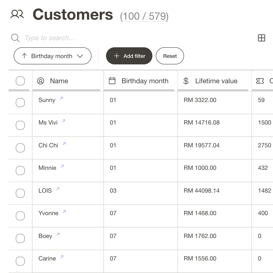This screenshot has height=273, width=273.
Task: Open Sunny's profile arrow link
Action: pyautogui.click(x=61, y=98)
